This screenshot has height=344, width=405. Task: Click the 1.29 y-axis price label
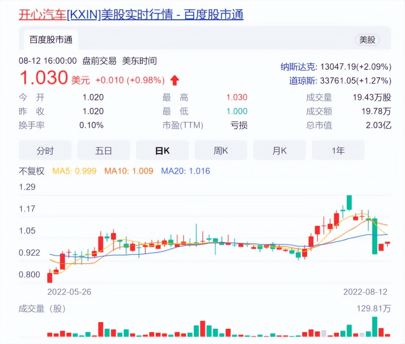pyautogui.click(x=27, y=187)
